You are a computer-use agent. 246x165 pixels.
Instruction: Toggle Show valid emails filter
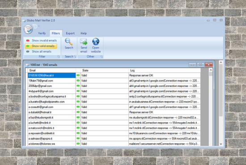pos(41,46)
